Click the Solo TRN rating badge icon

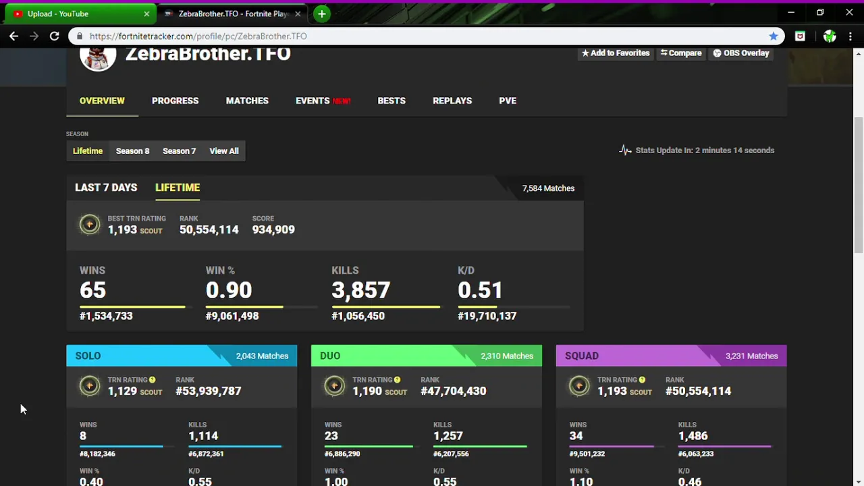pos(89,385)
